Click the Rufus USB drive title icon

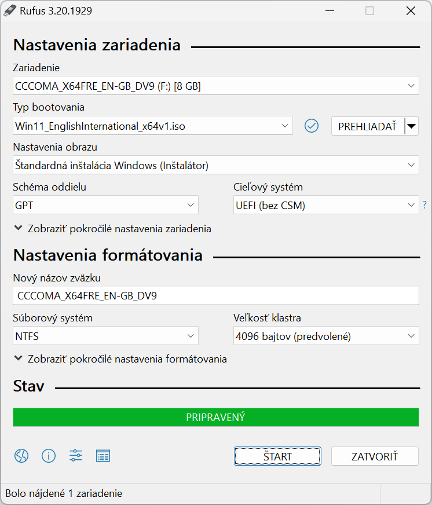[x=10, y=10]
